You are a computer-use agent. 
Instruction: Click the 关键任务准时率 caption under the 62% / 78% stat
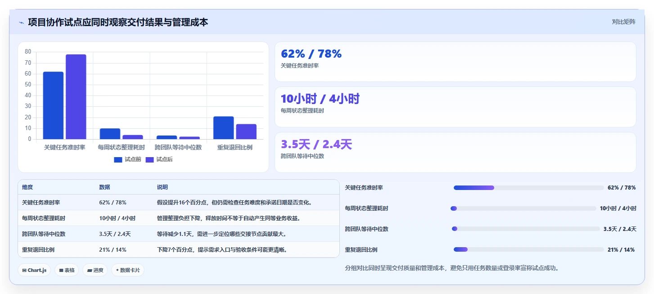point(300,66)
